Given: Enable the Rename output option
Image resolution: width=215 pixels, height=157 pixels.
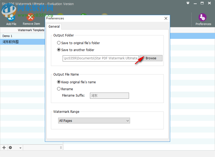Looking at the screenshot, I should click(59, 89).
